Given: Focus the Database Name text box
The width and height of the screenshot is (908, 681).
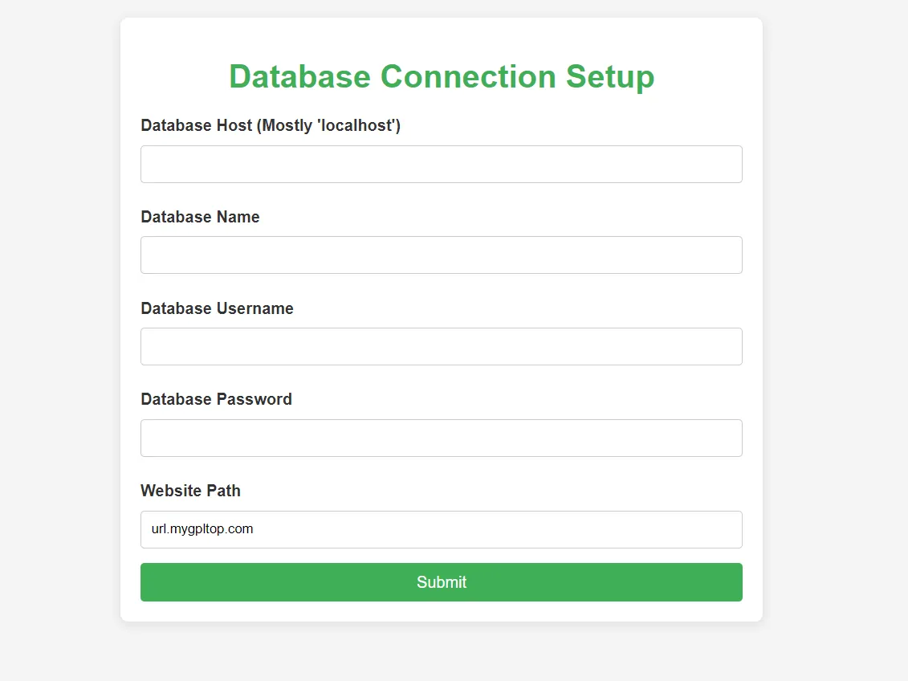Looking at the screenshot, I should 441,255.
